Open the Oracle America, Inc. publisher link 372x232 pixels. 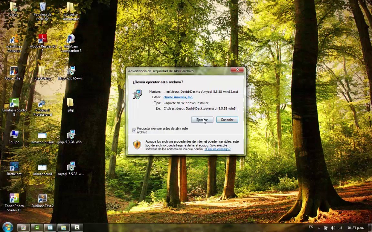pos(178,97)
